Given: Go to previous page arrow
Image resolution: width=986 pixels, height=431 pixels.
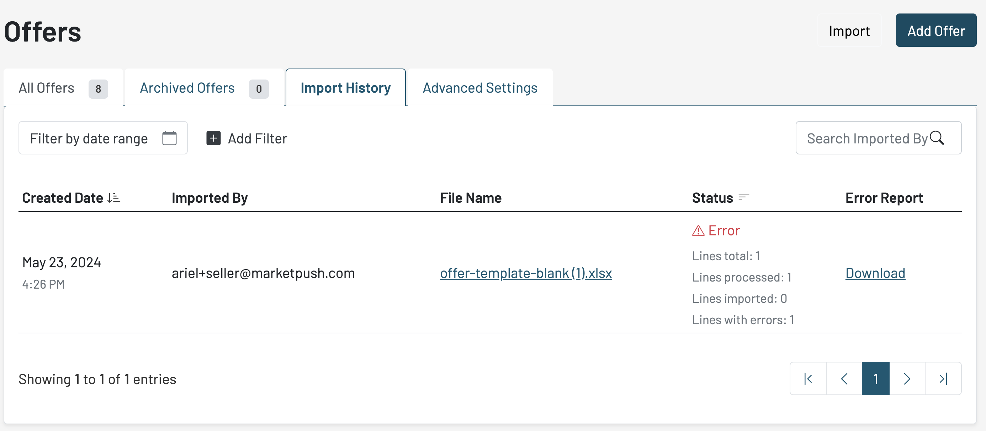Looking at the screenshot, I should 844,379.
